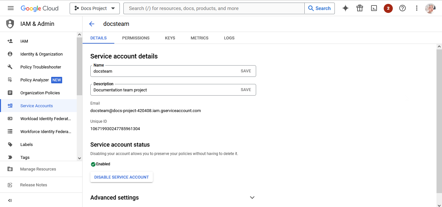Open Policy Analyzer from sidebar
The height and width of the screenshot is (207, 442).
(38, 80)
